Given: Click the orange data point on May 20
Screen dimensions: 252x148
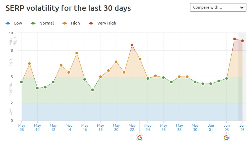Looking at the screenshot, I should click(116, 62).
